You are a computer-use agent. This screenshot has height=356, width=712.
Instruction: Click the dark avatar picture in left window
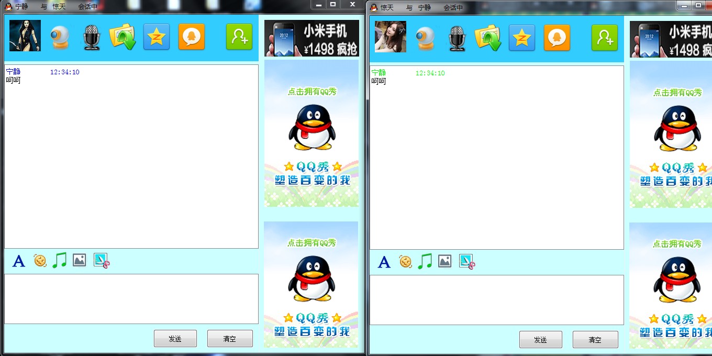click(25, 36)
